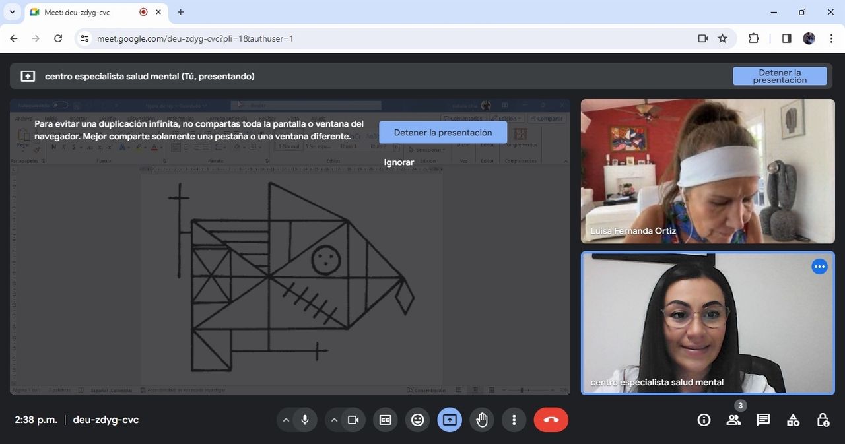This screenshot has height=444, width=845.
Task: Open meeting details info icon
Action: coord(704,420)
